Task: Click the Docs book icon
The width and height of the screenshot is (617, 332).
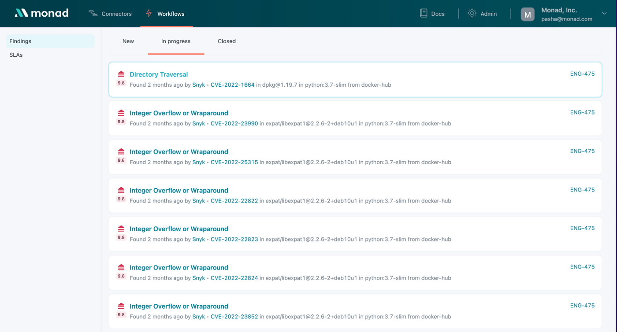Action: pyautogui.click(x=424, y=14)
